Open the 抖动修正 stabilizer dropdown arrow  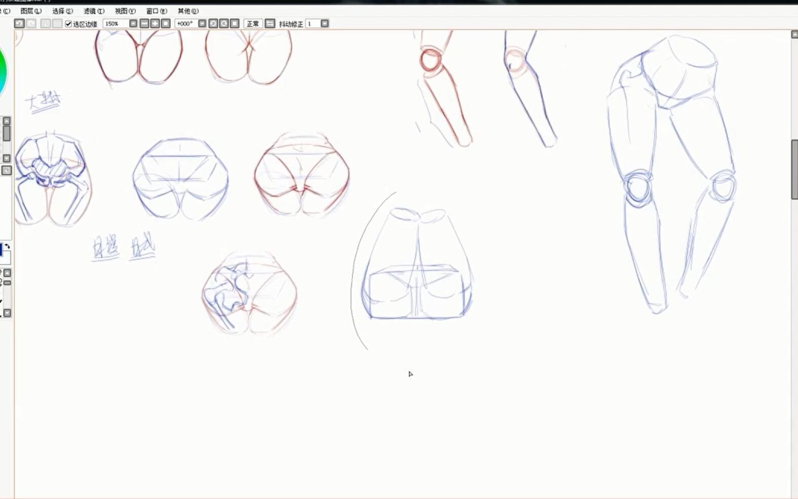point(325,24)
